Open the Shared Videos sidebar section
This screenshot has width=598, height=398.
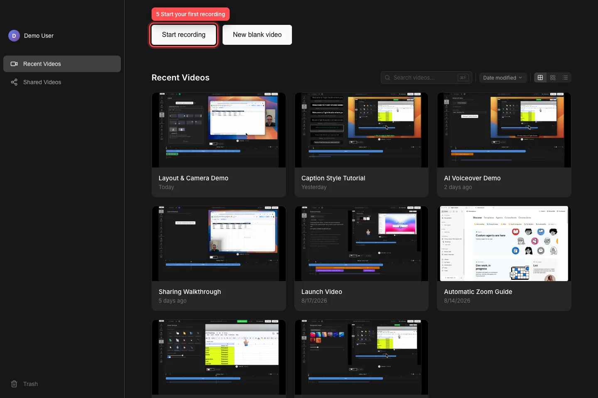pos(62,82)
